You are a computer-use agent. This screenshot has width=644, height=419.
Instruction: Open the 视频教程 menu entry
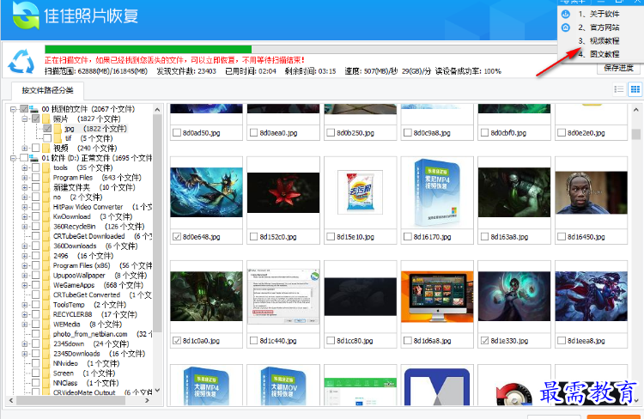tap(598, 40)
